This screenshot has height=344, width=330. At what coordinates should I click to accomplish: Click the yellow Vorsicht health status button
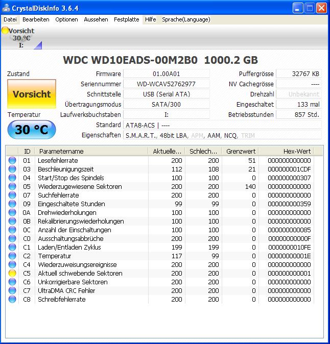pyautogui.click(x=32, y=94)
